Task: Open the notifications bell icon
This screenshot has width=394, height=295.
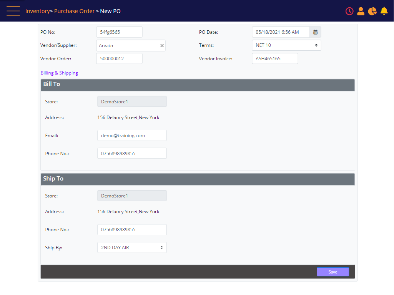Action: 384,11
